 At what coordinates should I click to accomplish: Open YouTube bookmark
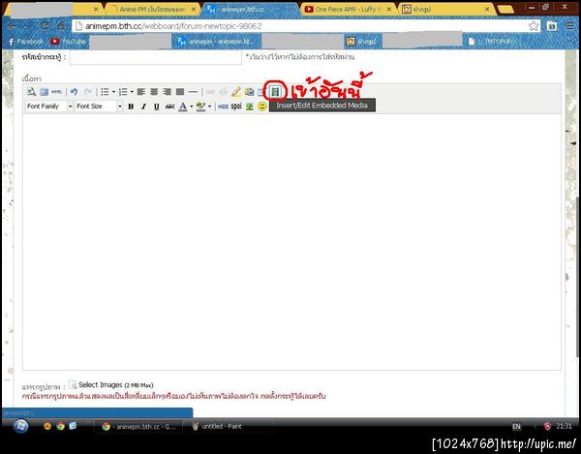tap(68, 42)
